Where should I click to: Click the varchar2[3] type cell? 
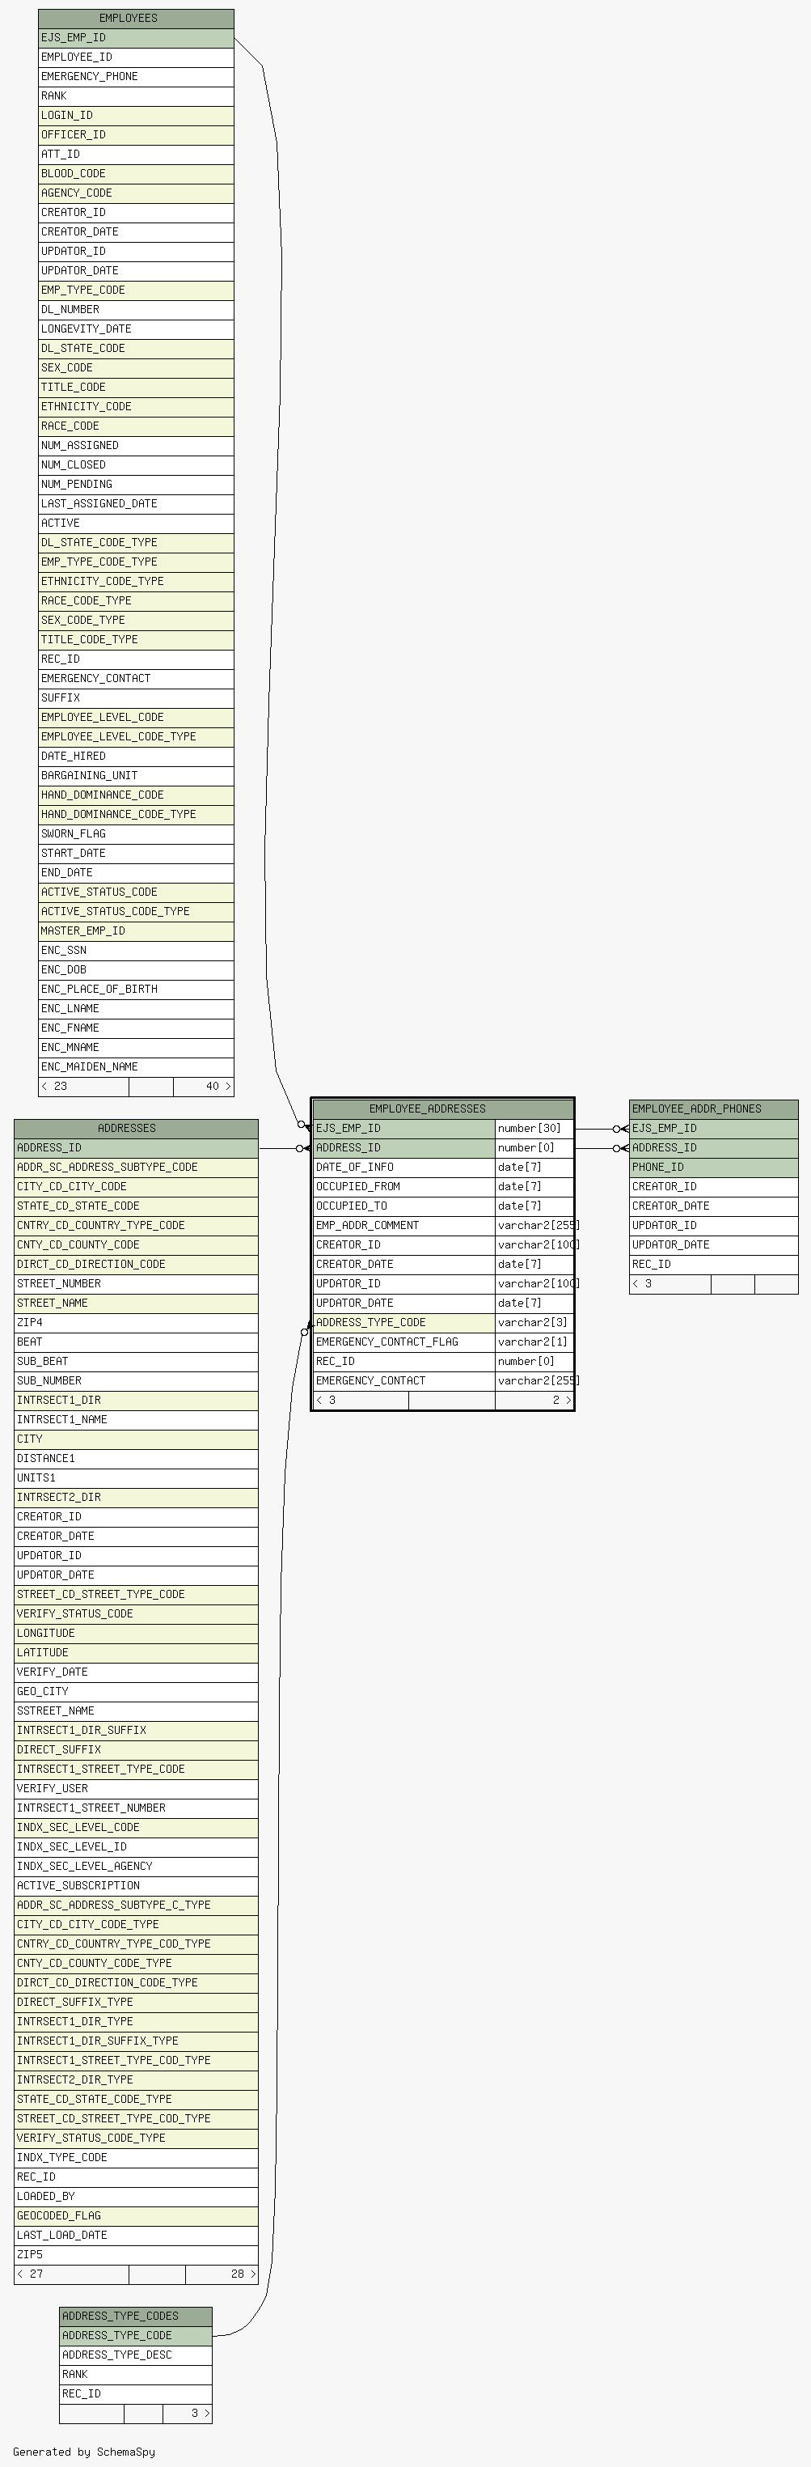pos(534,1324)
